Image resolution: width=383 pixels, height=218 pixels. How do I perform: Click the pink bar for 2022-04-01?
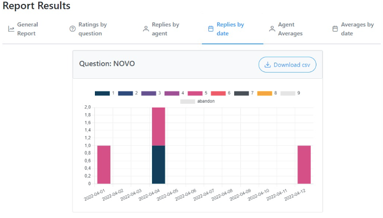pyautogui.click(x=104, y=165)
